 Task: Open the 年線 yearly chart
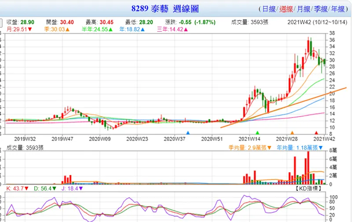tap(338, 9)
